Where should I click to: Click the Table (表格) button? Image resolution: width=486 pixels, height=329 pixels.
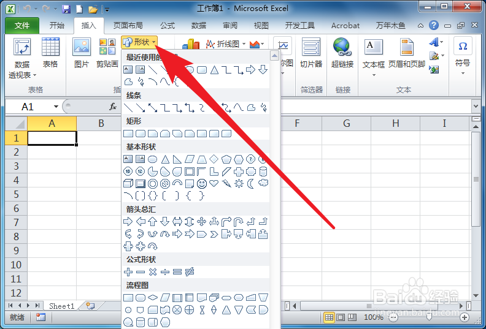pos(50,53)
